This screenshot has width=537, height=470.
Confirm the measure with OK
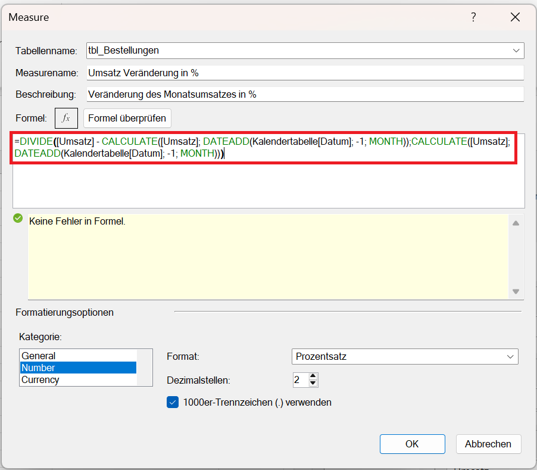412,444
